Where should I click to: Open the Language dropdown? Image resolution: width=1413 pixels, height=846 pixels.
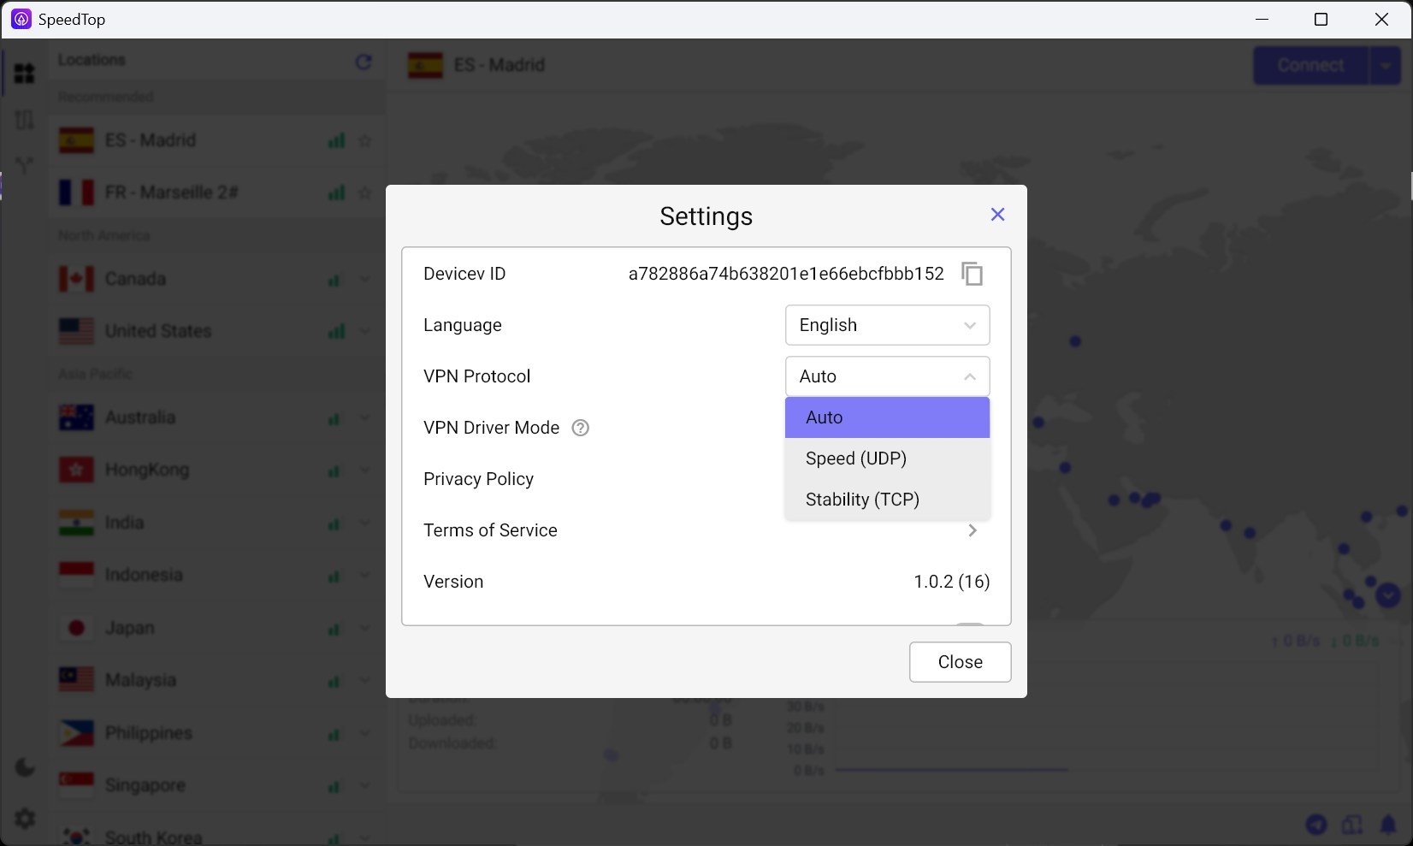tap(887, 325)
